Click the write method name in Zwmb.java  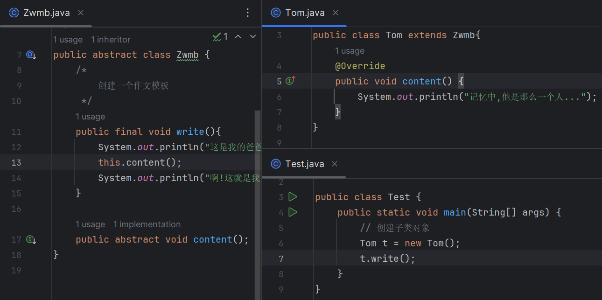coord(190,132)
